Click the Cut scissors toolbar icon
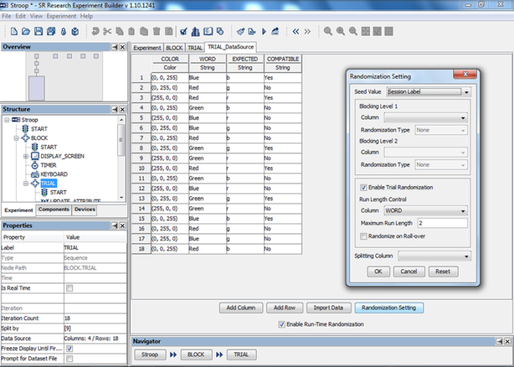Screen dimensions: 514x367 (x=107, y=32)
